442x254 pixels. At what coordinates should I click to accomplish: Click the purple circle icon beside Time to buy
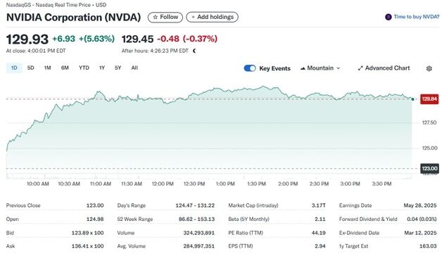(389, 17)
